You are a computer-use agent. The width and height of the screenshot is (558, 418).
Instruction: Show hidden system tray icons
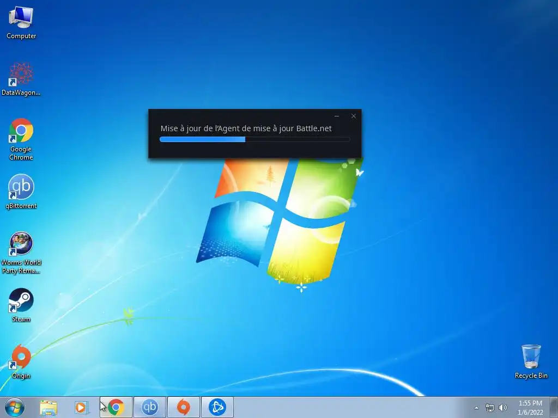coord(476,408)
